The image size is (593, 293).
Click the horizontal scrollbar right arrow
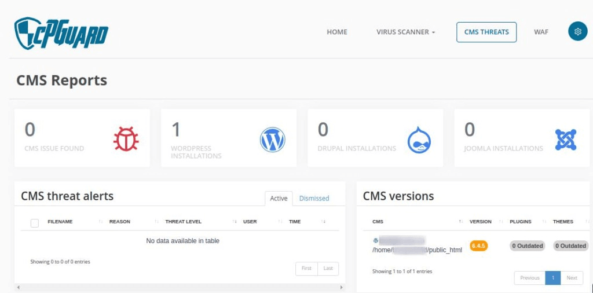point(342,288)
